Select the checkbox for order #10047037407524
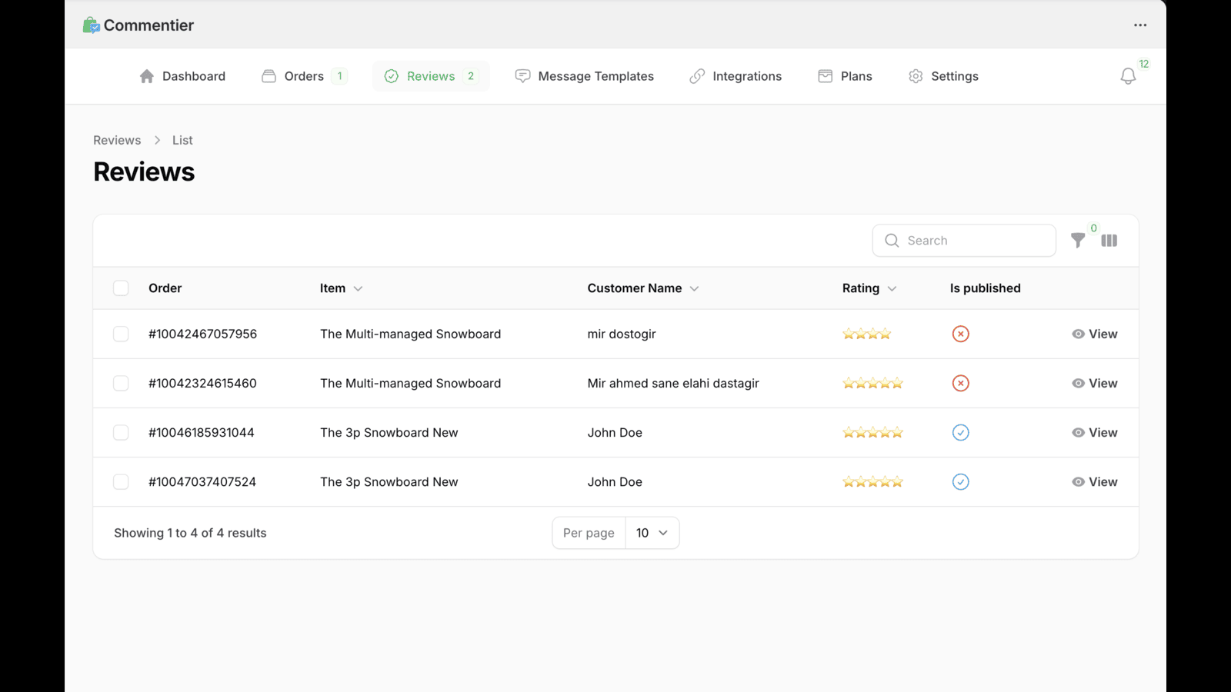Viewport: 1231px width, 692px height. coord(121,482)
